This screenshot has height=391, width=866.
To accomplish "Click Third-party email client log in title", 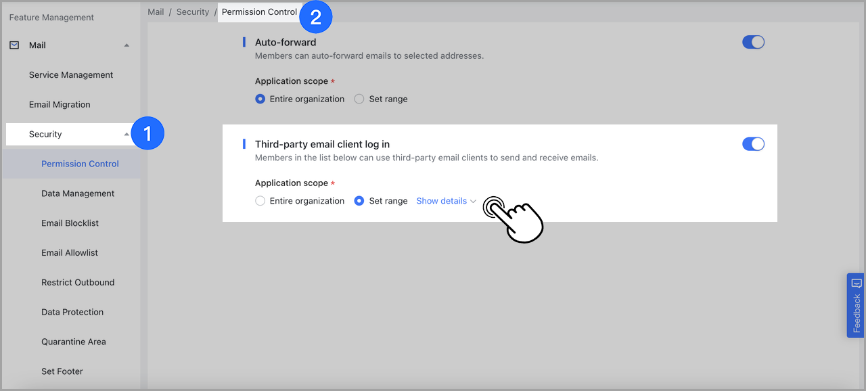I will (x=322, y=144).
